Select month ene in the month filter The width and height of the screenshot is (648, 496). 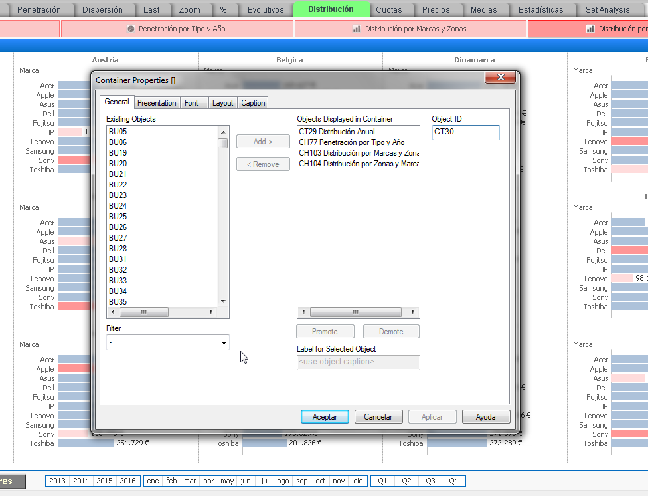(x=153, y=481)
